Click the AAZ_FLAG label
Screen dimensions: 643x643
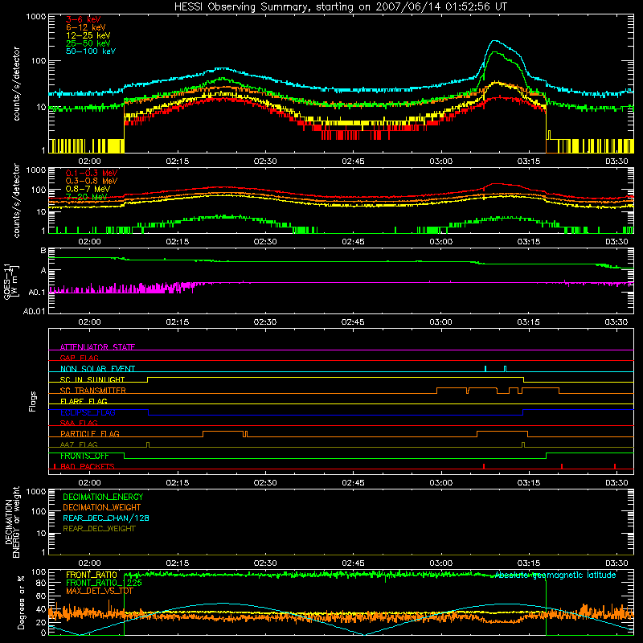[x=79, y=444]
